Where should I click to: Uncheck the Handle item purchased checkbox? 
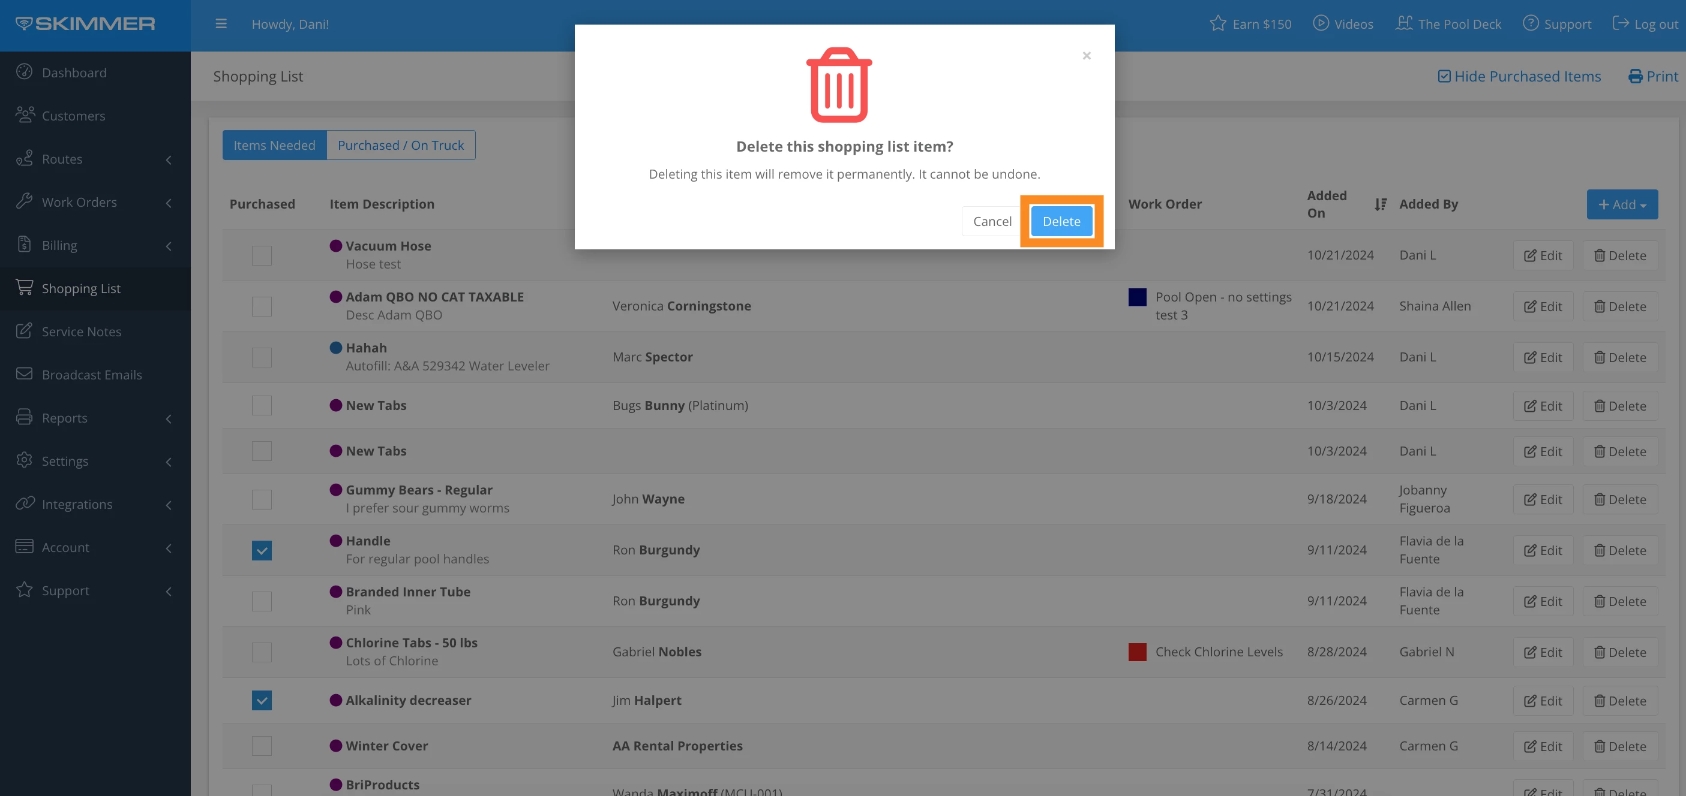coord(262,551)
